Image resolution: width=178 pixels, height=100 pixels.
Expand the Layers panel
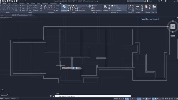click(x=74, y=12)
